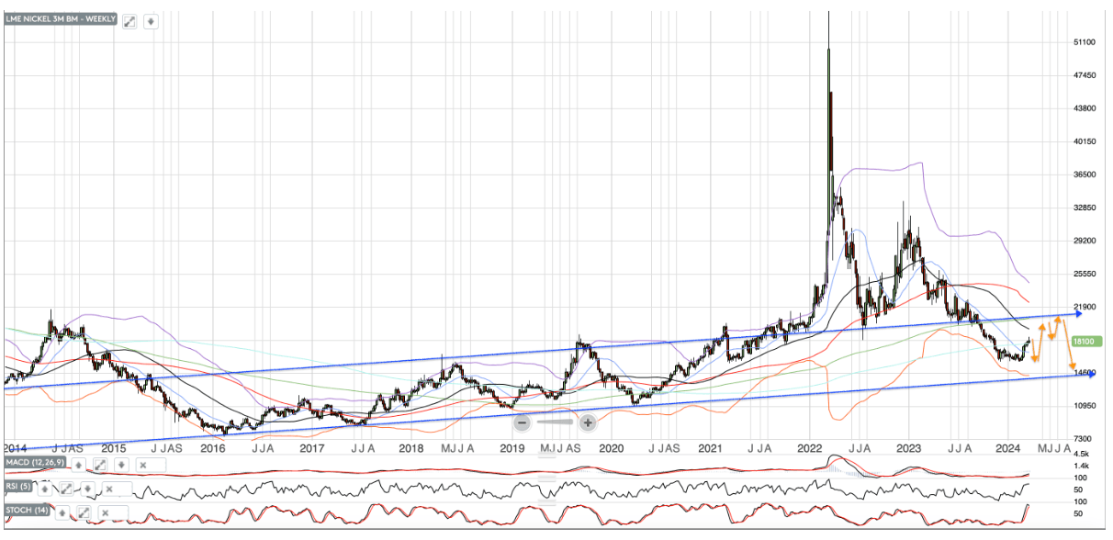The image size is (1113, 540).
Task: Click the 2014 year label on time axis
Action: coord(15,448)
